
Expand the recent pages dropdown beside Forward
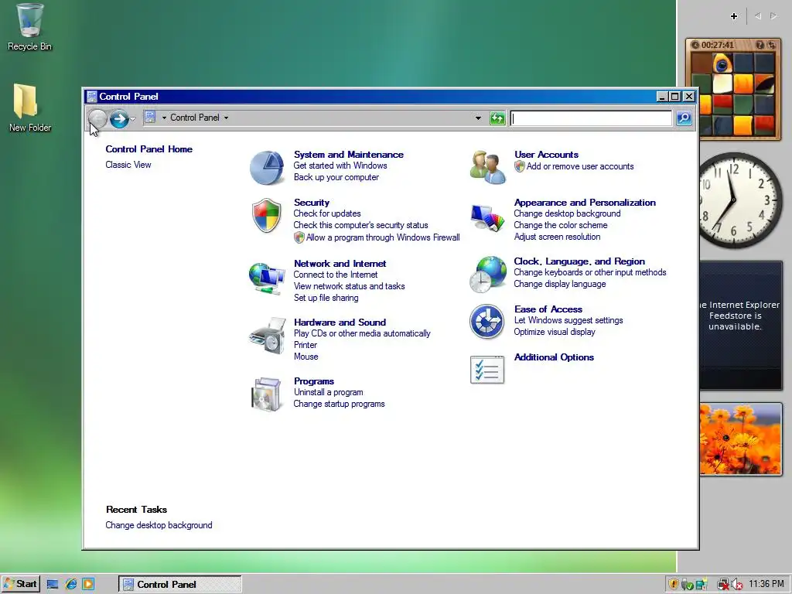pyautogui.click(x=133, y=118)
